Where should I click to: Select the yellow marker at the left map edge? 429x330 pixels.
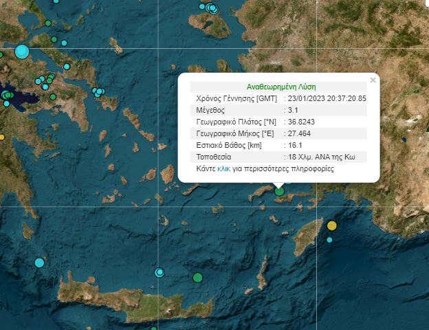pyautogui.click(x=1, y=137)
